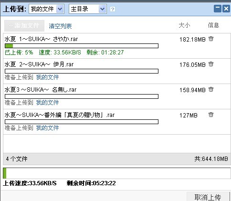Click the さやか.rar upload progress bar
The image size is (231, 201).
(x=82, y=46)
